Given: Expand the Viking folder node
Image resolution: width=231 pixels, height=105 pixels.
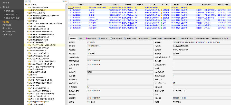Looking at the screenshot, I should 27,102.
